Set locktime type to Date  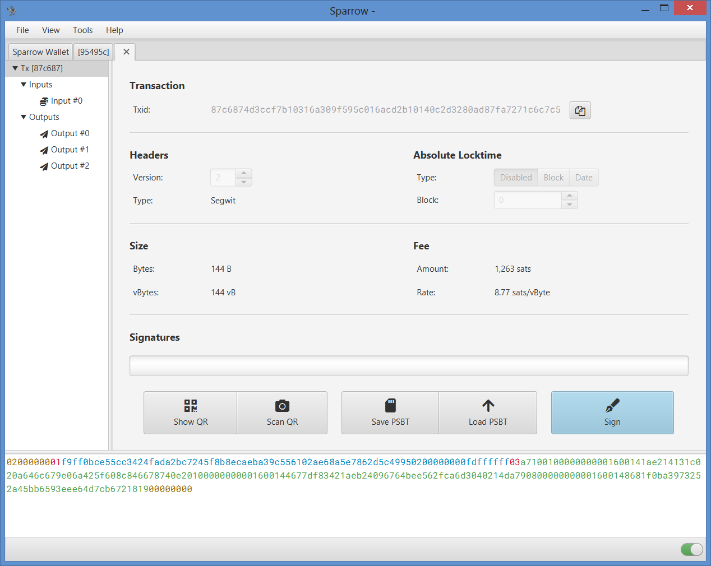[584, 178]
